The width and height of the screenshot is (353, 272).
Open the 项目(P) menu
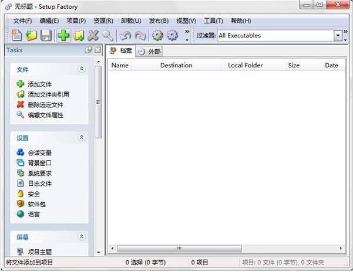click(76, 21)
